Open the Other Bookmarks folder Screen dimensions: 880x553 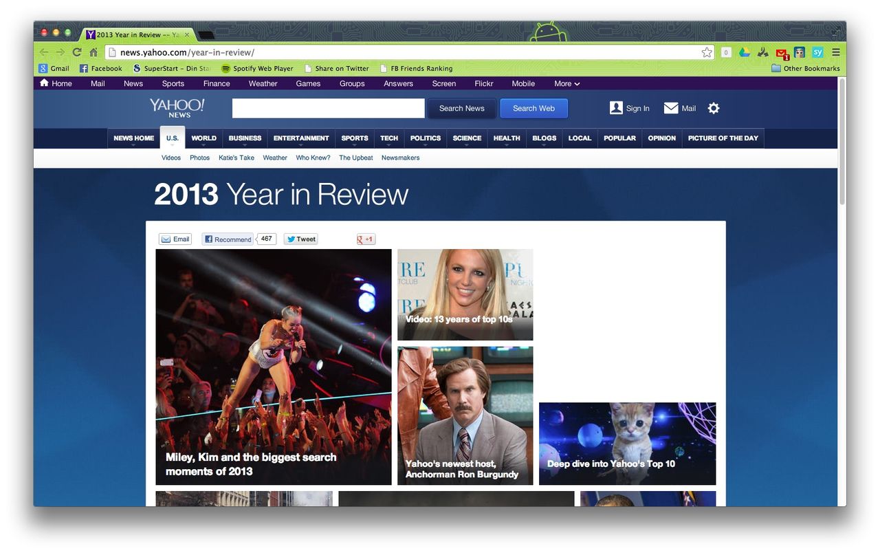pyautogui.click(x=805, y=68)
